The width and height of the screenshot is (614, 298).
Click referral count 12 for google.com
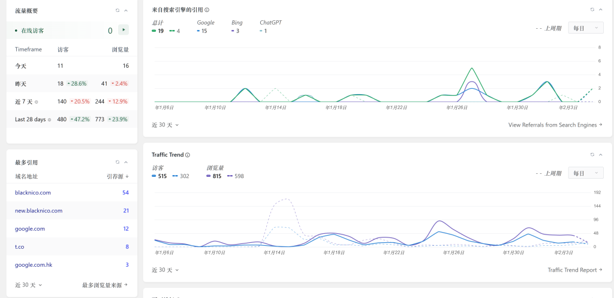tap(126, 228)
